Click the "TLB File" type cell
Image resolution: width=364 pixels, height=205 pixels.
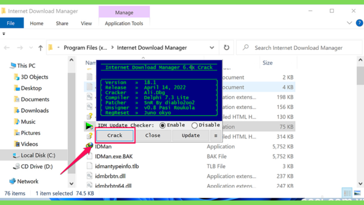click(216, 166)
